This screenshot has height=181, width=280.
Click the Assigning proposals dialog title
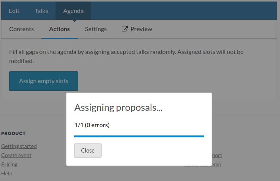(x=118, y=108)
